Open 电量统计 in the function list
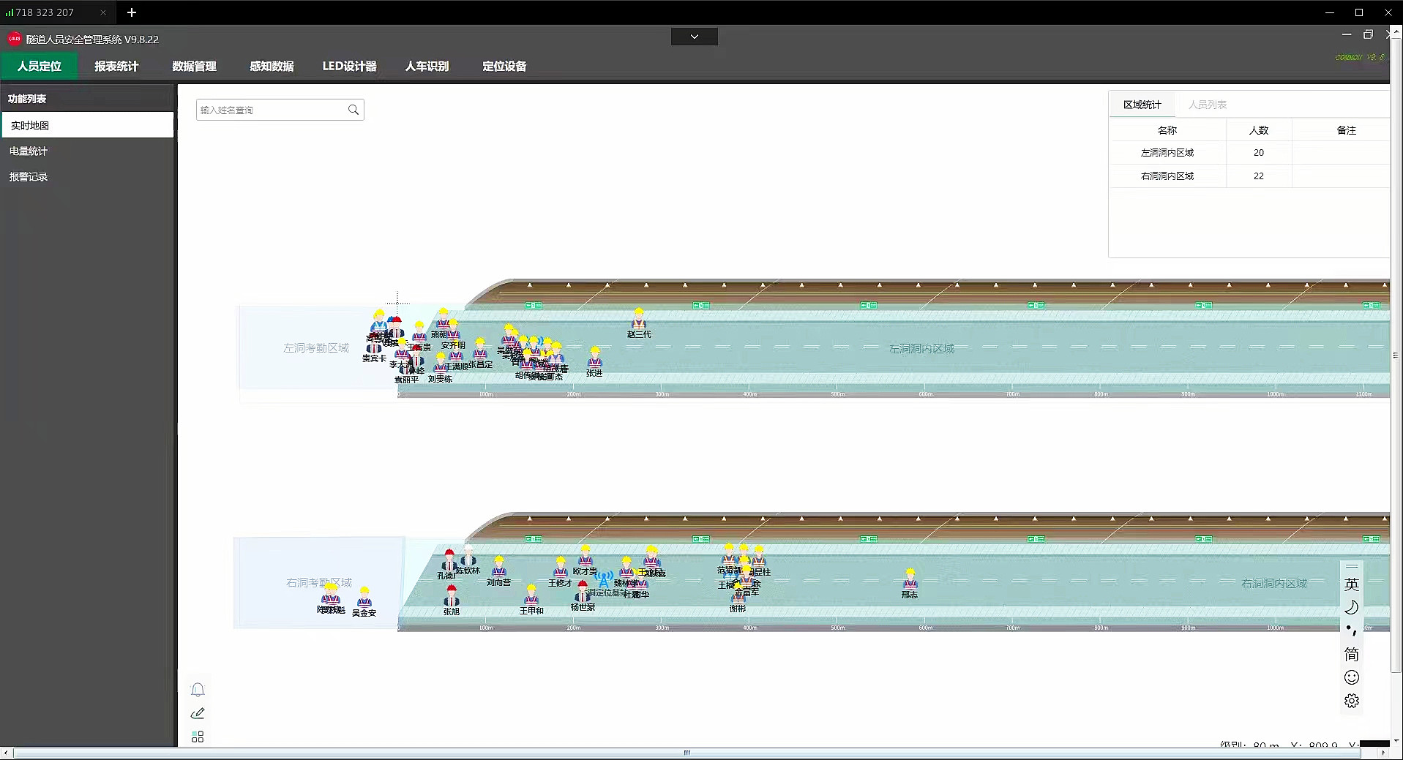This screenshot has width=1403, height=760. (x=29, y=151)
